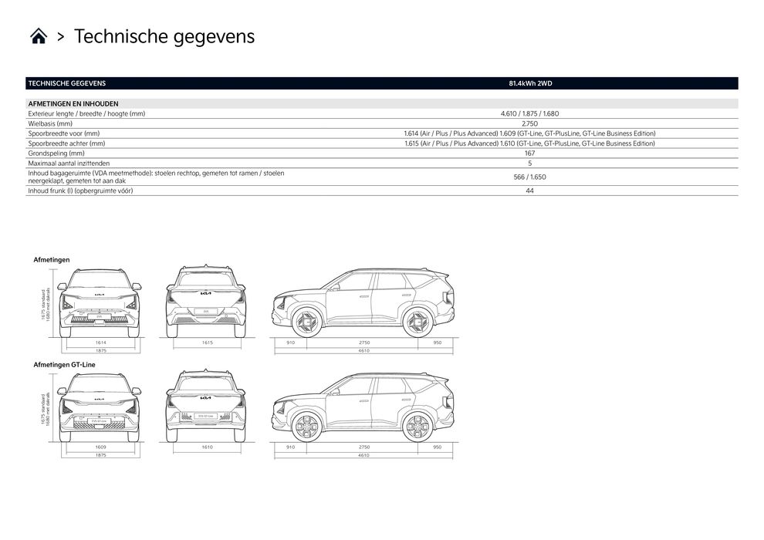764x540 pixels.
Task: Click the TECHNISCHE GEGEVENS table header
Action: pos(67,83)
